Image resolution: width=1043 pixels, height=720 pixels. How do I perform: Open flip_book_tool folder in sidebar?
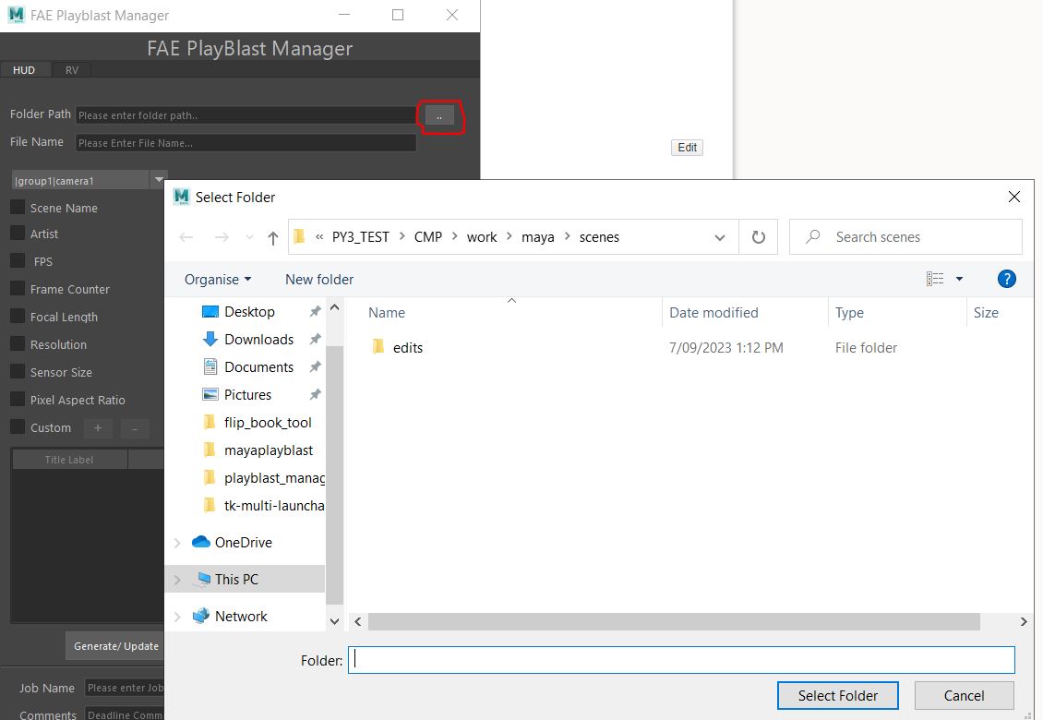click(268, 423)
